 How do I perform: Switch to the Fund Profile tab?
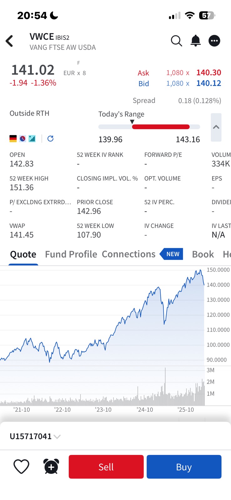(x=71, y=254)
